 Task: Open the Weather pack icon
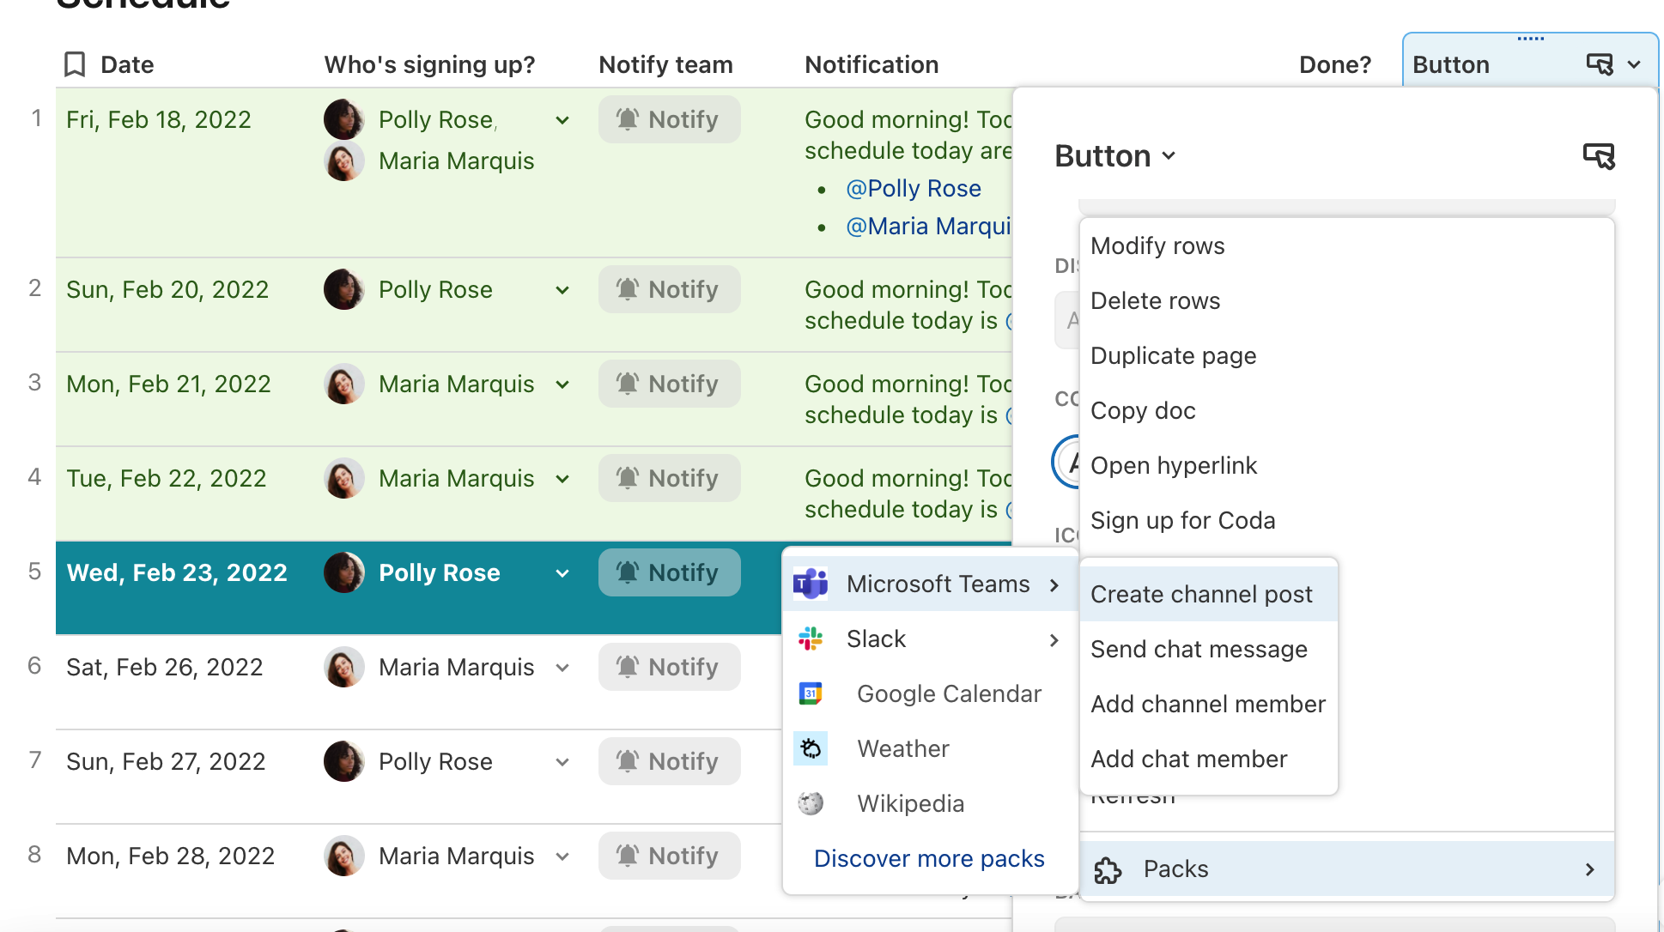[x=811, y=748]
